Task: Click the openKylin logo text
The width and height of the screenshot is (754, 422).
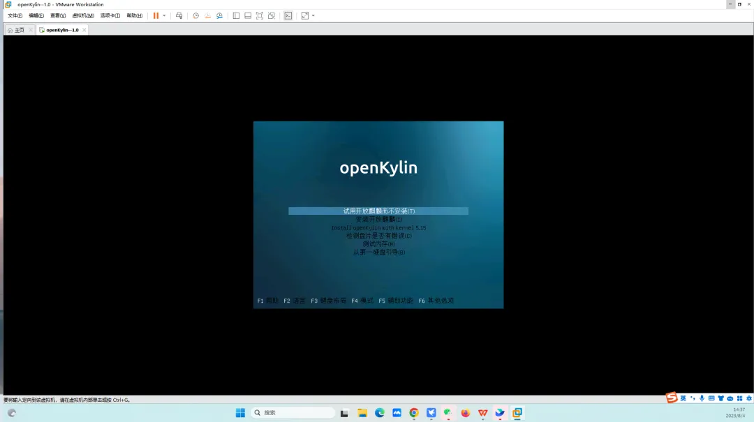Action: [378, 168]
